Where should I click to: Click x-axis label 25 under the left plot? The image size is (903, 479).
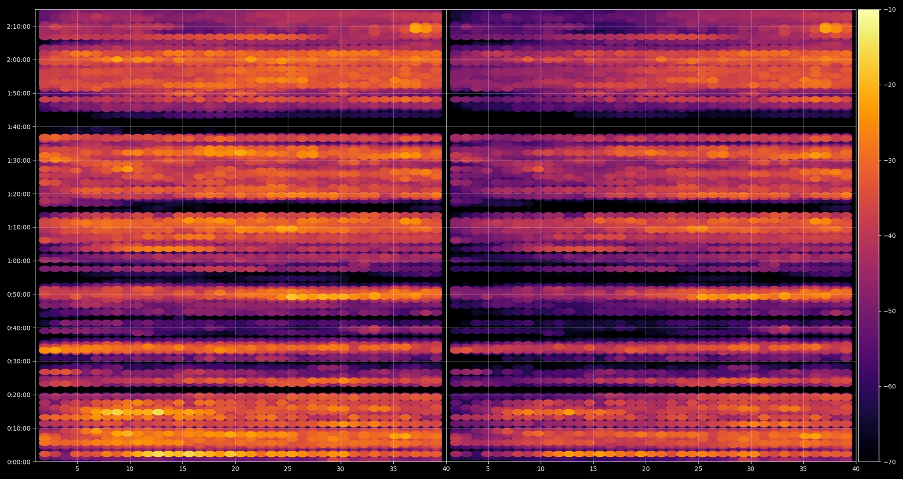[x=288, y=469]
